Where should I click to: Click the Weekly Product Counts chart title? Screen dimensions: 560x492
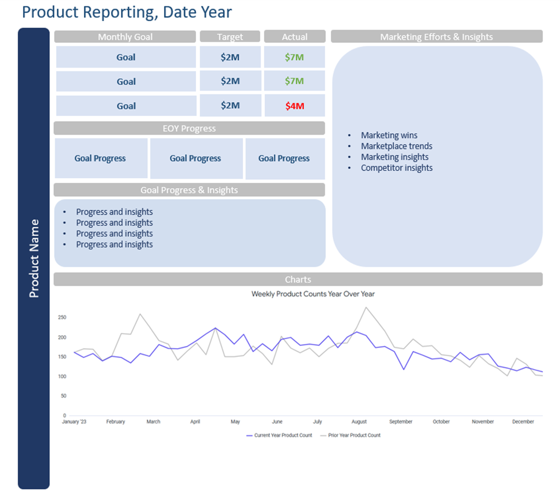click(x=313, y=294)
